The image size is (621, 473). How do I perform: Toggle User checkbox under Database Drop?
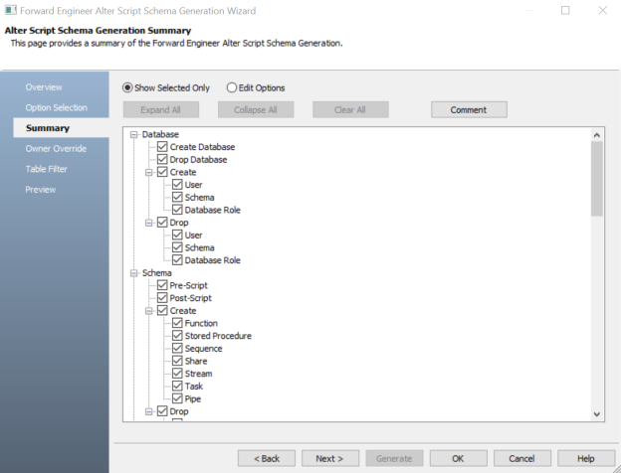click(177, 235)
